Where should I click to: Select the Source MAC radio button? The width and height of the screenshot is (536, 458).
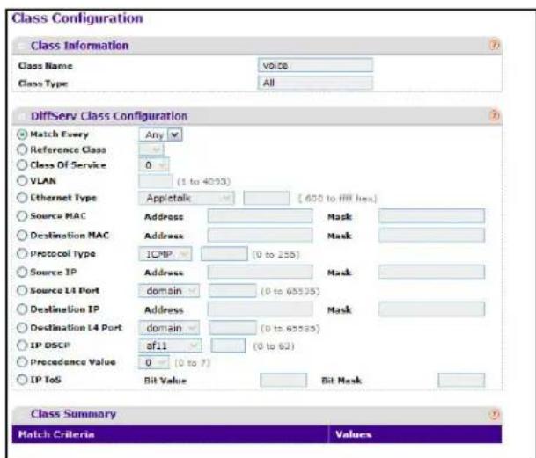click(x=22, y=216)
